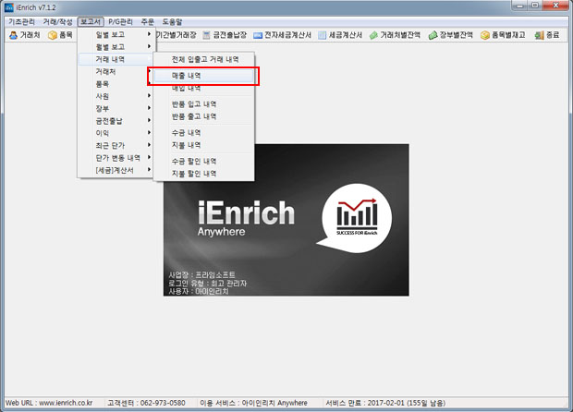The height and width of the screenshot is (412, 573).
Task: Click the 거래처 toolbar icon
Action: (24, 35)
